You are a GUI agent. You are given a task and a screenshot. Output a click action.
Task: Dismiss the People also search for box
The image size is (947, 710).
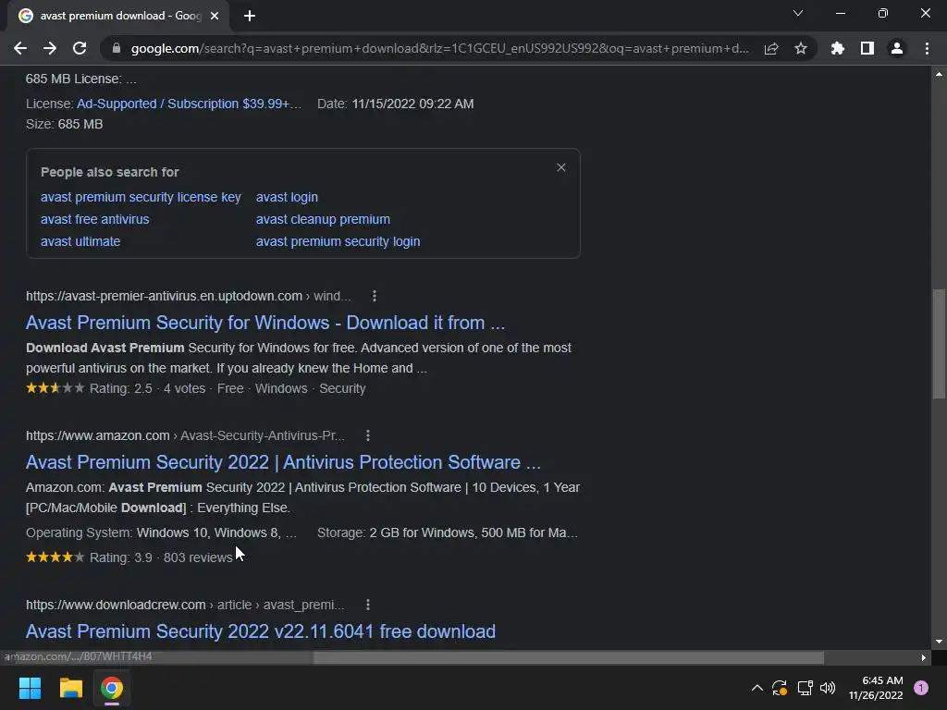coord(561,167)
